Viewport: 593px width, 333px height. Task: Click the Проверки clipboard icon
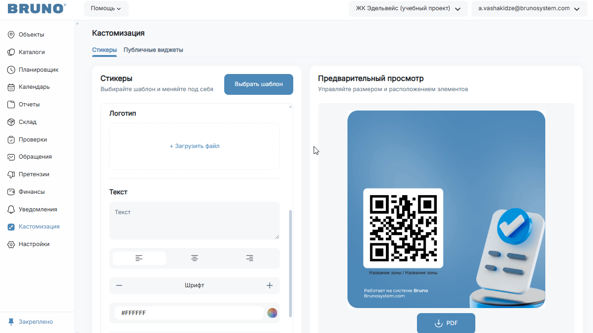click(12, 140)
